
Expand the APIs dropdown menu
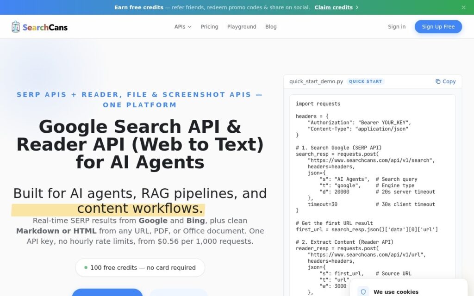(x=183, y=26)
